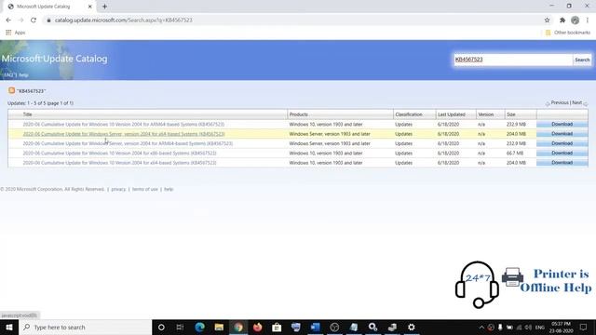Open Windows 10 2004 x86-based update title
This screenshot has width=596, height=335.
click(119, 153)
